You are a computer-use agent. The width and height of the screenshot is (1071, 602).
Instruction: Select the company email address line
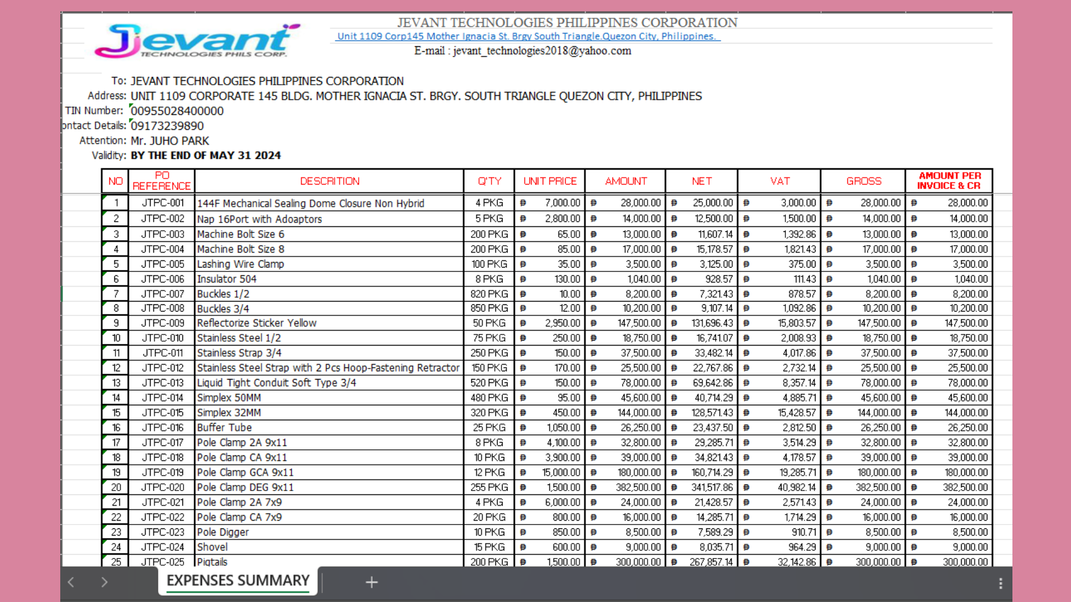tap(523, 51)
